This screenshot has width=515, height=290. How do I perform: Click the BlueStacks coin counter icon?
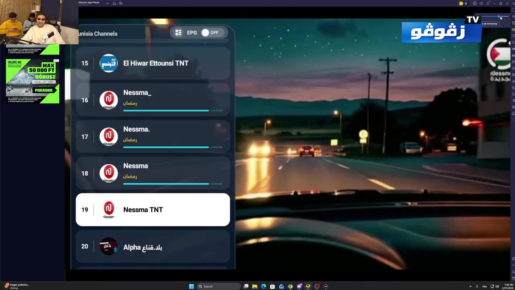tap(461, 3)
